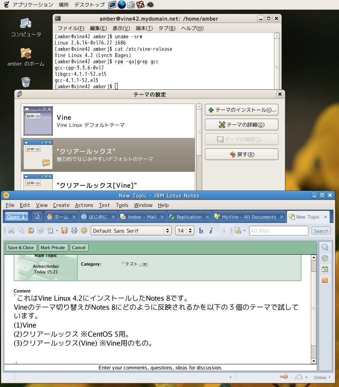Click Mark Private button

pos(53,248)
